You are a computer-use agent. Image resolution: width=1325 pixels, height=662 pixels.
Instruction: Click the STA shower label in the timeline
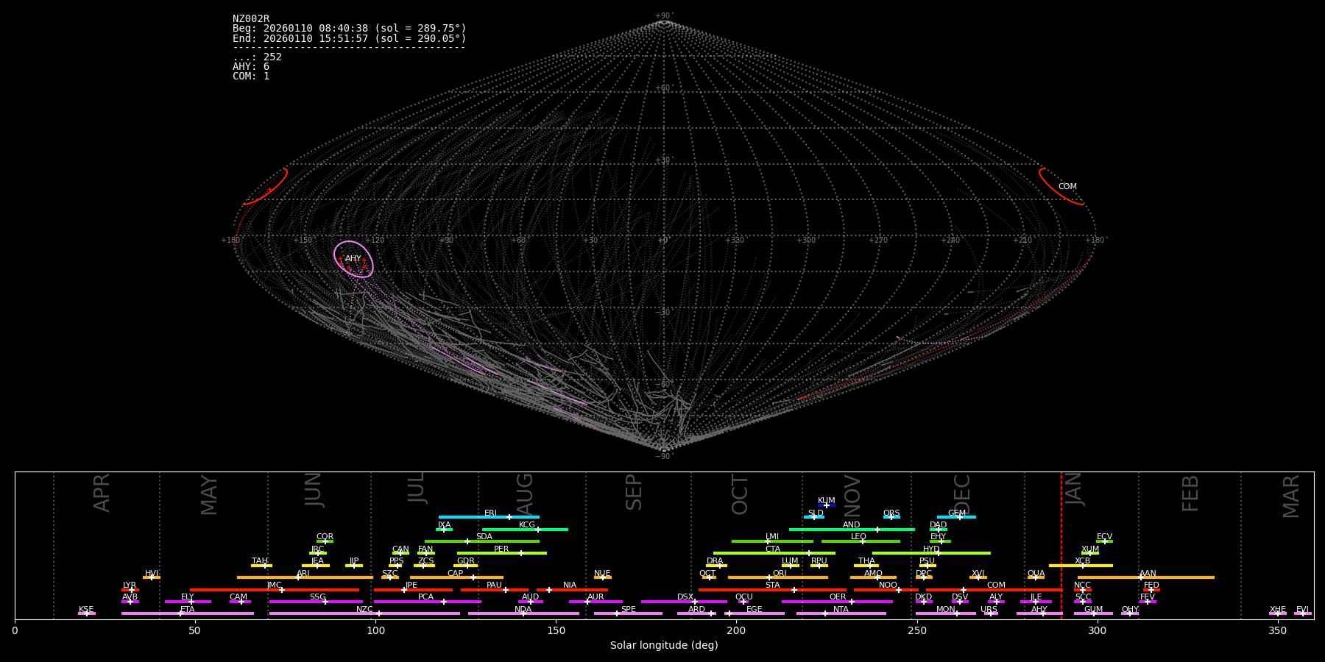[773, 586]
